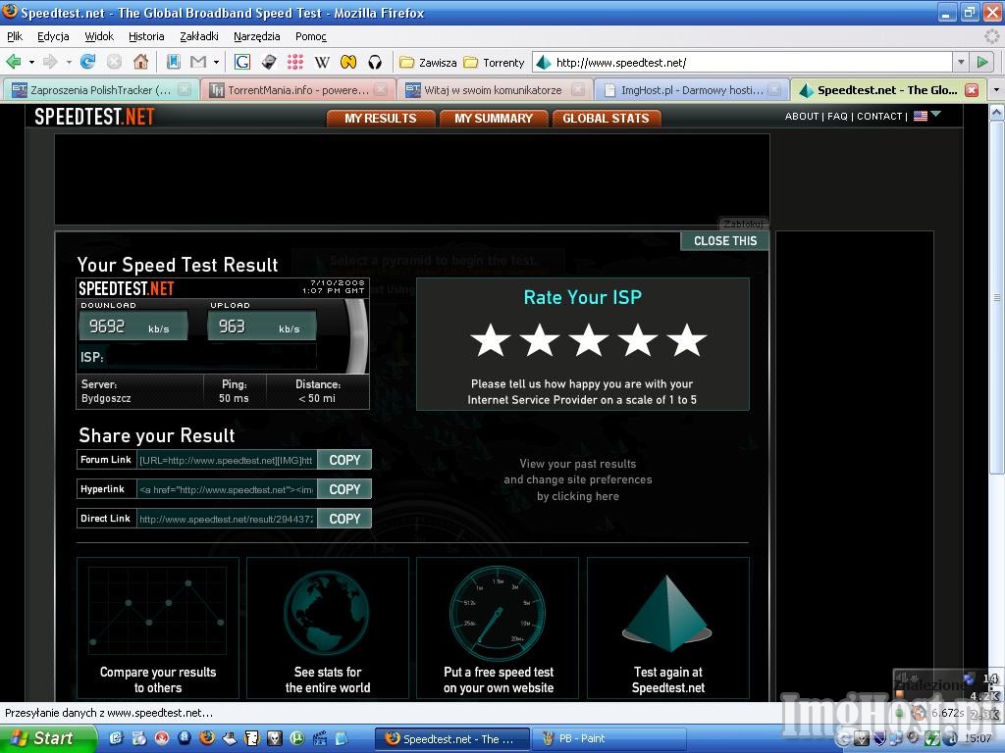
Task: Open the ABOUT link
Action: click(x=802, y=116)
